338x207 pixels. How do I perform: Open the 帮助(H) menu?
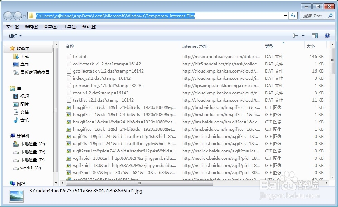[x=89, y=27]
